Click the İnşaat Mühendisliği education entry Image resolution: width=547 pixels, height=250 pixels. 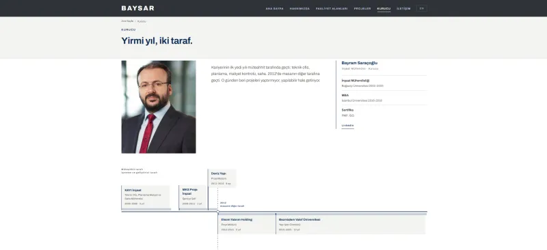coord(384,83)
